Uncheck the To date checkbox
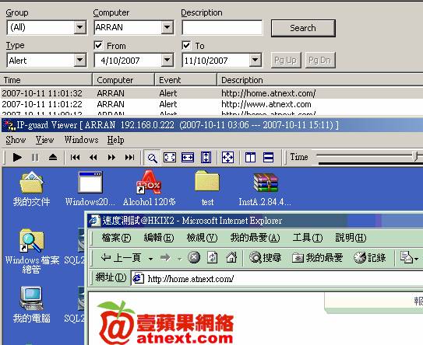 click(186, 45)
